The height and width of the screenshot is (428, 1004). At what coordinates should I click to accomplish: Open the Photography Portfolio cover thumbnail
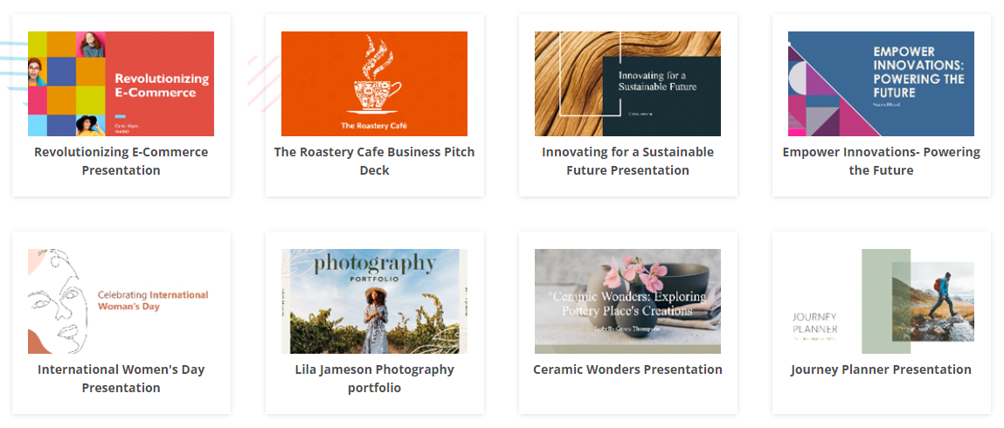374,301
